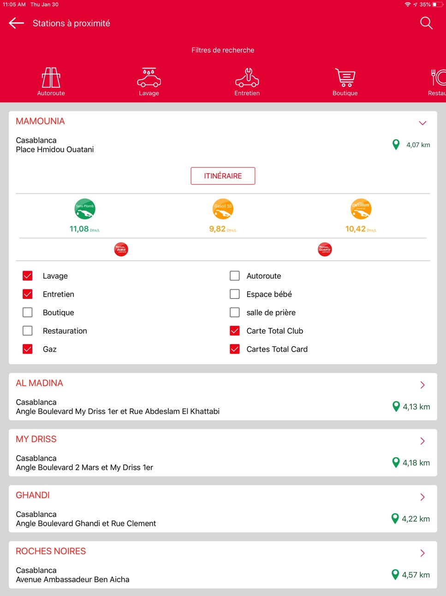
Task: Tap the AL MADINA station title
Action: tap(40, 383)
